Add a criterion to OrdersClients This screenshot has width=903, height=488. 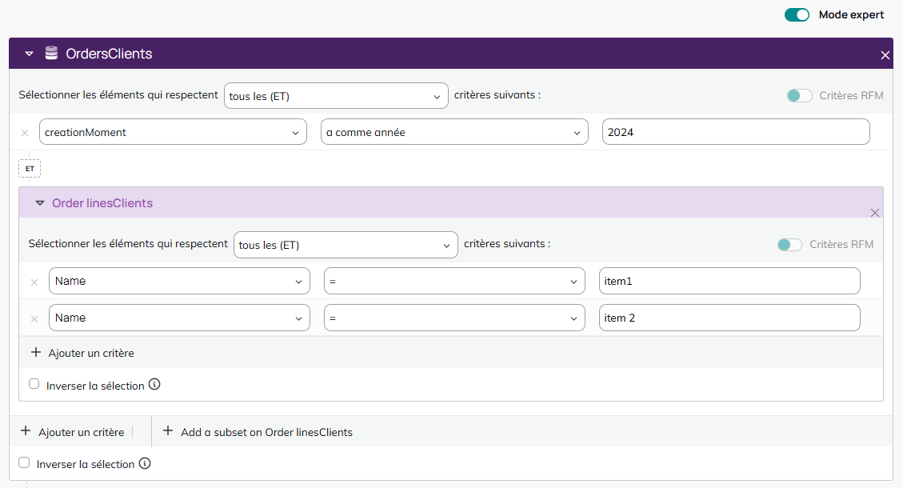click(73, 431)
